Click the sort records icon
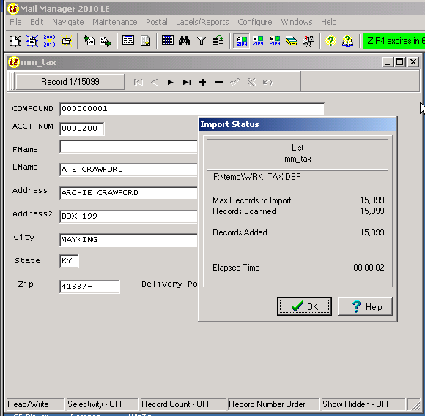This screenshot has width=425, height=416. [x=218, y=41]
